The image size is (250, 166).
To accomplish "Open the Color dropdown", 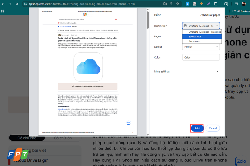I will point(201,57).
